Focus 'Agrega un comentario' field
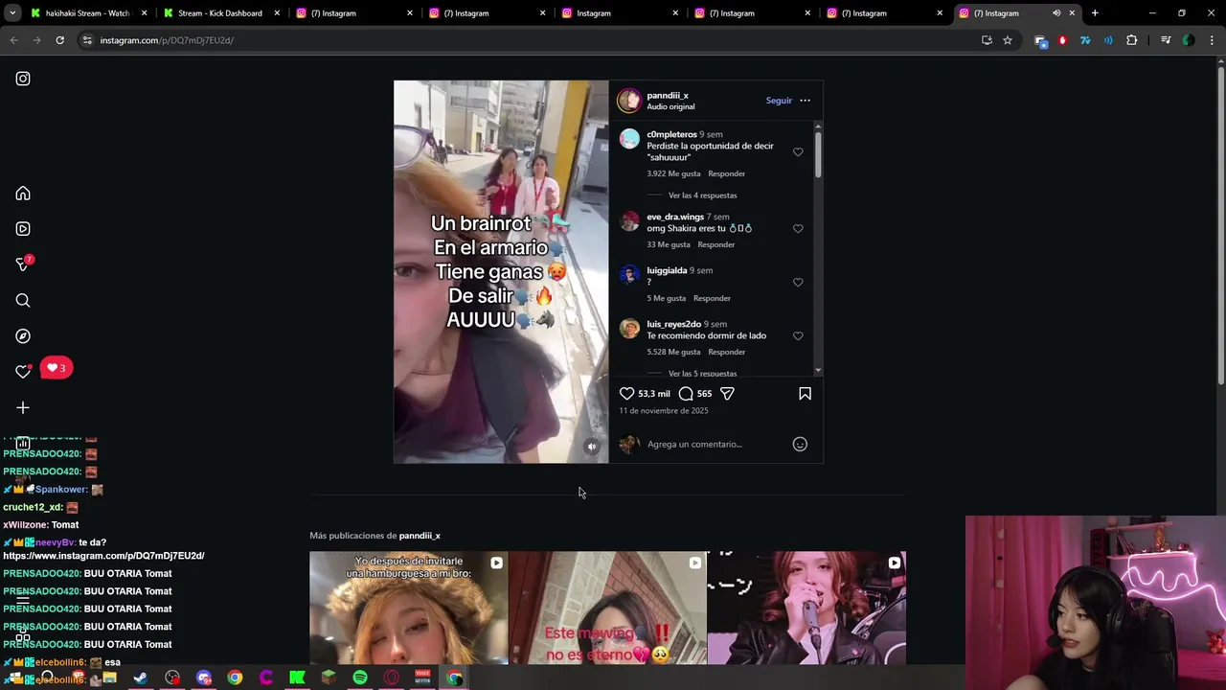The height and width of the screenshot is (690, 1226). [714, 444]
